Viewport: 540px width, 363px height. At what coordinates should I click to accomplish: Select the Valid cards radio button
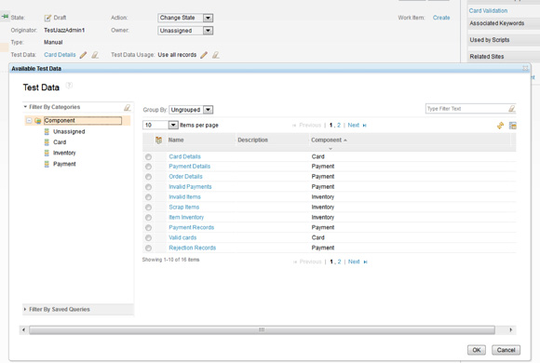(x=148, y=238)
